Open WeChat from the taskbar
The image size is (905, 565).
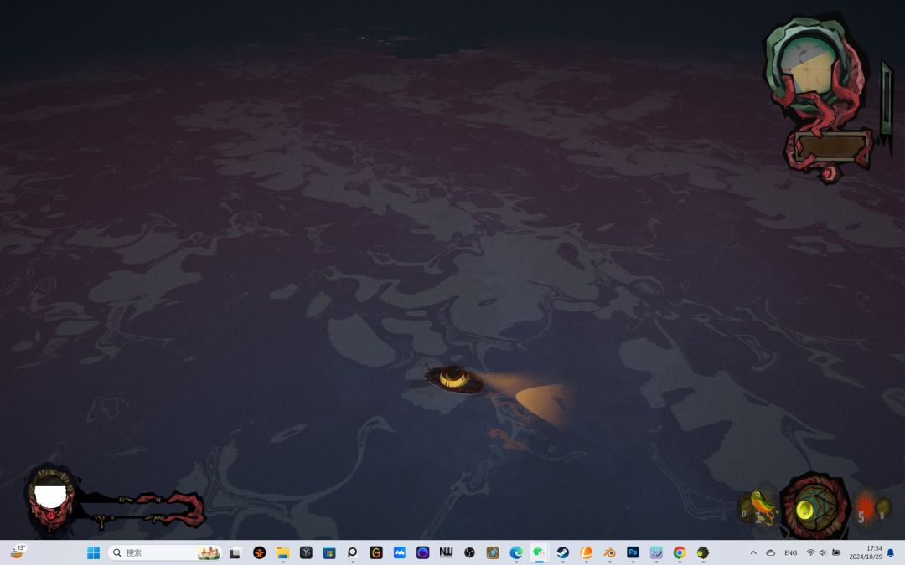click(x=539, y=553)
